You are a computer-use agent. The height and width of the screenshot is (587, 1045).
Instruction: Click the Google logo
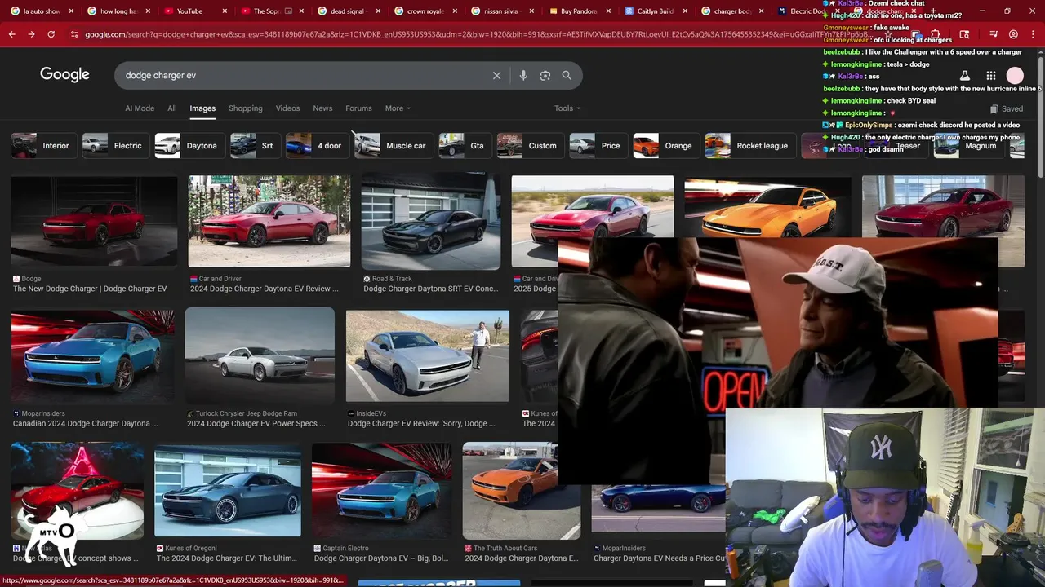(64, 74)
